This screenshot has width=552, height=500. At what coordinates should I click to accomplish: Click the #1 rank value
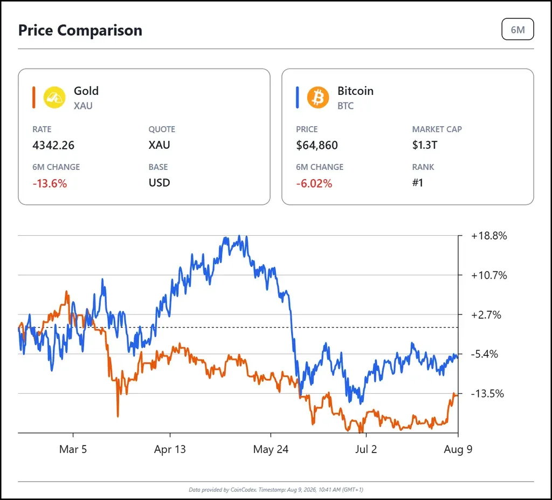pos(418,183)
